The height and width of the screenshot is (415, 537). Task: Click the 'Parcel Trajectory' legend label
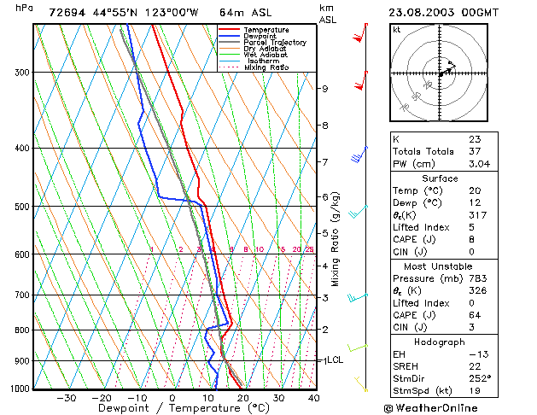275,43
